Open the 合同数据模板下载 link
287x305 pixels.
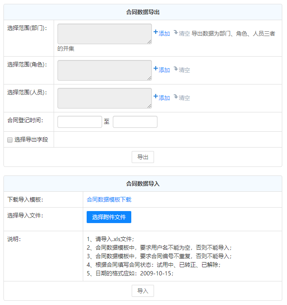click(x=109, y=199)
